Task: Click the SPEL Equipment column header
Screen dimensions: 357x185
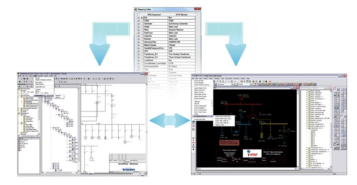Action: tap(154, 15)
